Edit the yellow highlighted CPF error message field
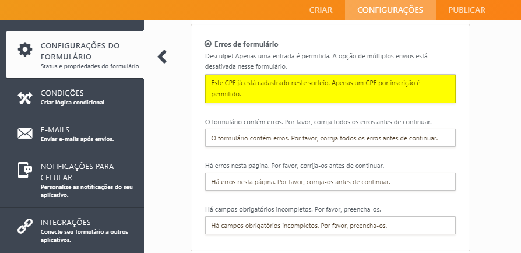 coord(330,89)
